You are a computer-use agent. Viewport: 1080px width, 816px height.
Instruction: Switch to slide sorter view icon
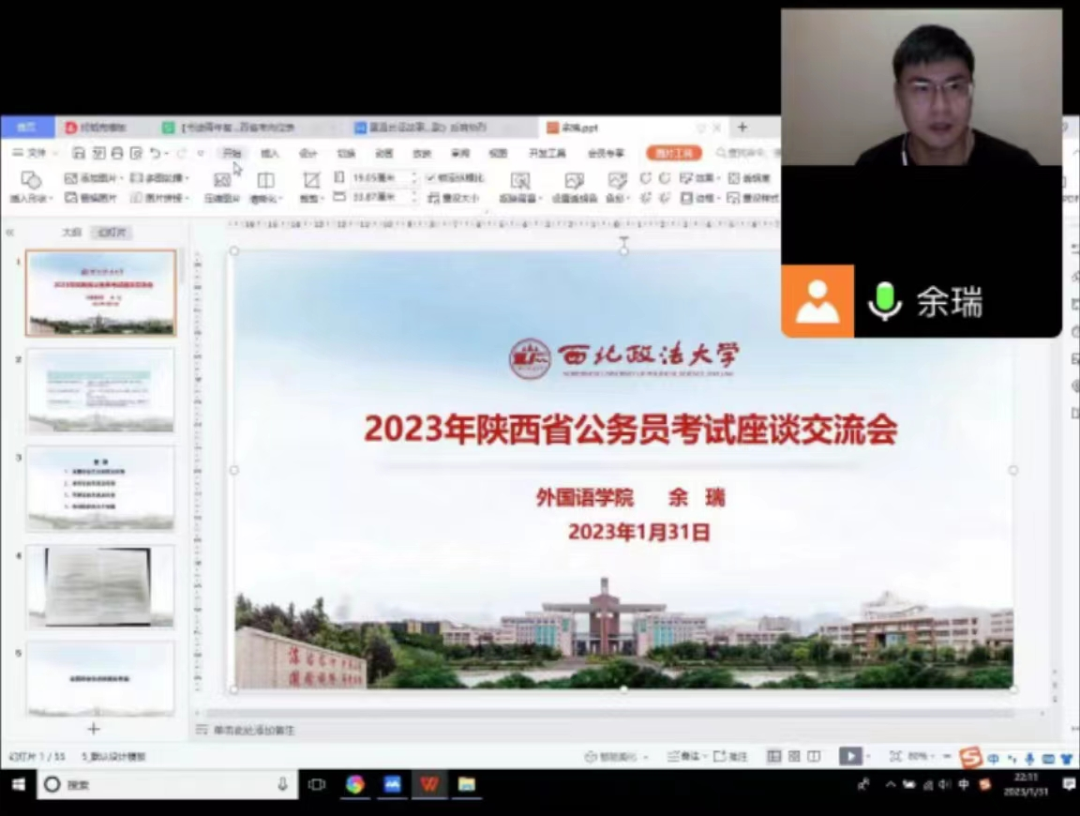point(794,756)
